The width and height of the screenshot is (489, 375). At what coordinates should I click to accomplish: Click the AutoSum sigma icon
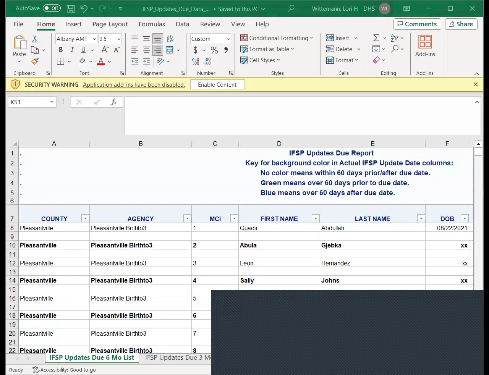coord(376,38)
